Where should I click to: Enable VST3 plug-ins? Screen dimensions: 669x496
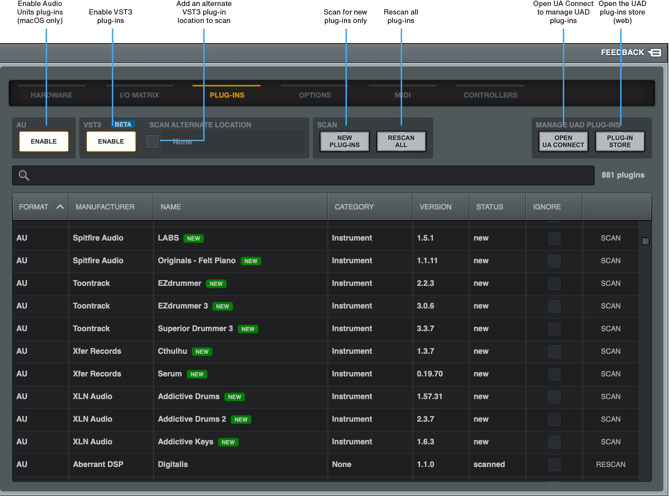111,142
